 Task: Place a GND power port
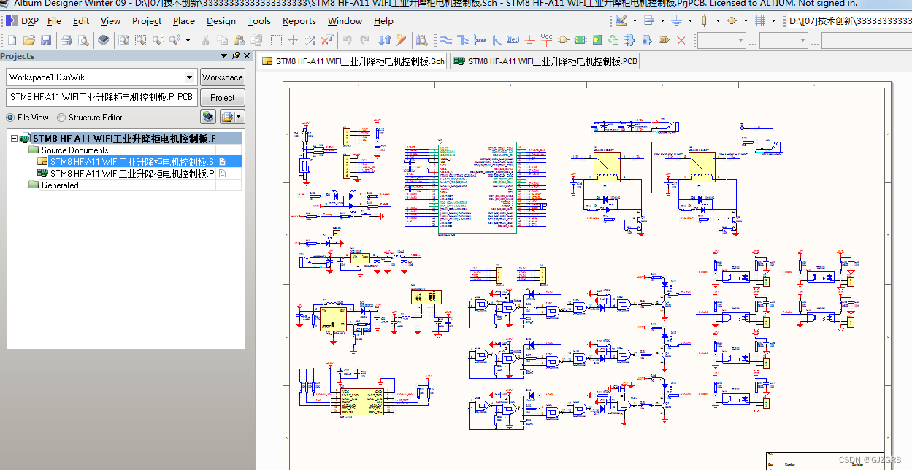(530, 40)
